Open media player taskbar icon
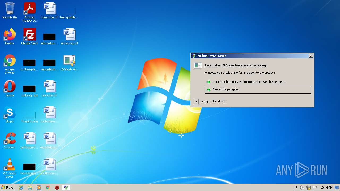340x191 pixels. [x=39, y=188]
